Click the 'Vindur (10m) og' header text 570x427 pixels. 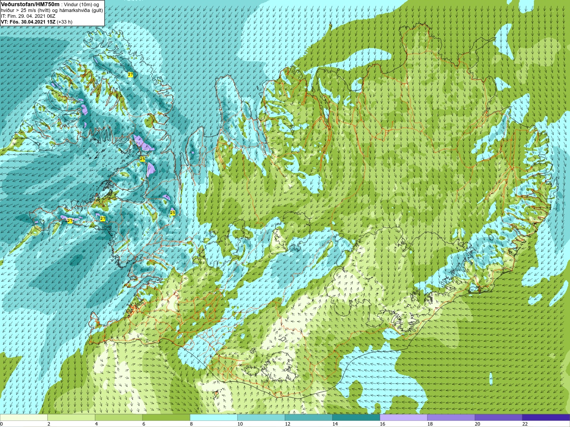(x=81, y=4)
